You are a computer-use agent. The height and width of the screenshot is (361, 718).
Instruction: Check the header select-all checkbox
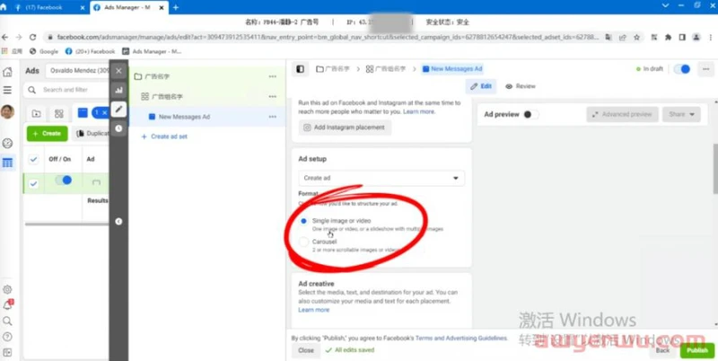33,160
